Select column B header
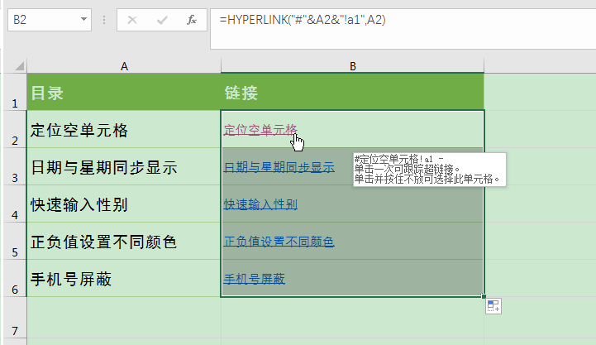Screen dimensions: 596x345 (352, 66)
